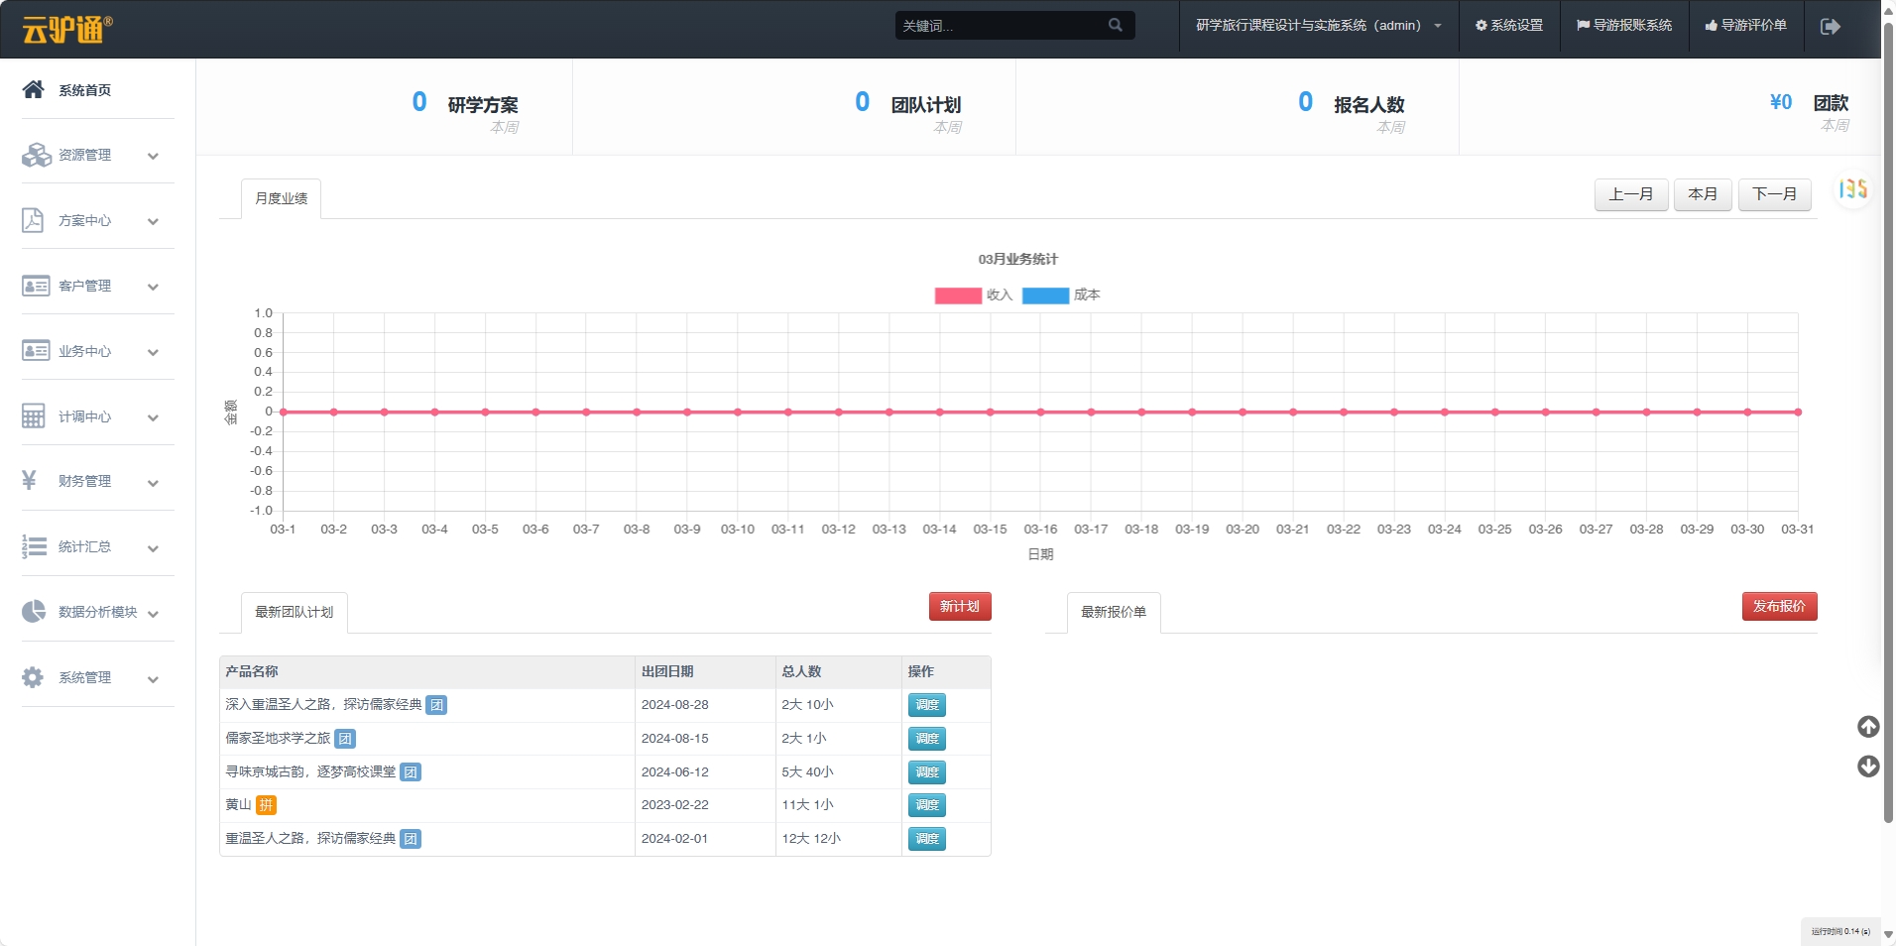Screen dimensions: 1896x946
Task: Open the admin account dropdown
Action: point(1318,26)
